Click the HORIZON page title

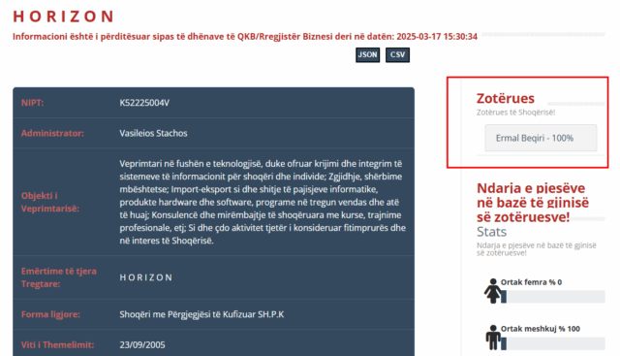(x=64, y=16)
